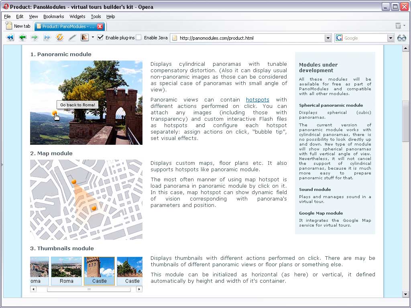The image size is (411, 308).
Task: Close the Opera window
Action: pyautogui.click(x=404, y=6)
